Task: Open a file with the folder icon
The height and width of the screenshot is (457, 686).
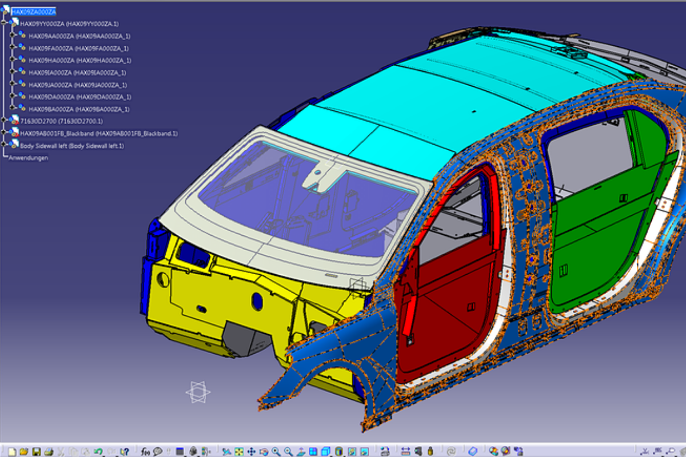Action: pos(23,451)
